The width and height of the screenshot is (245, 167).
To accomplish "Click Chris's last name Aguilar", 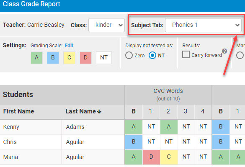I will (x=75, y=142).
